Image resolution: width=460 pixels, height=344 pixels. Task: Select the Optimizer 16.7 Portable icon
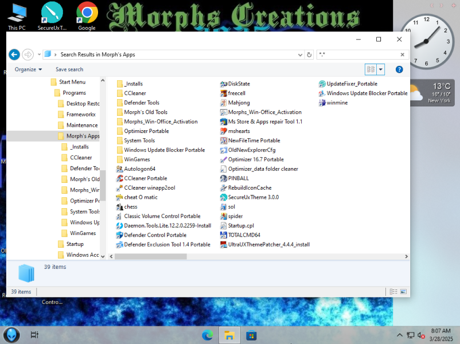click(224, 159)
